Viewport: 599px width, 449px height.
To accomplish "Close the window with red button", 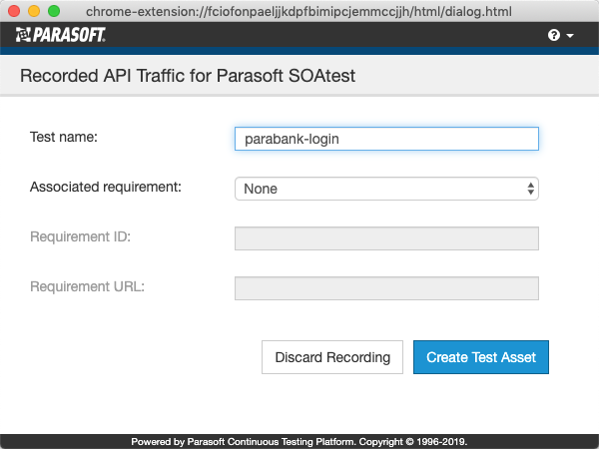I will coord(14,11).
